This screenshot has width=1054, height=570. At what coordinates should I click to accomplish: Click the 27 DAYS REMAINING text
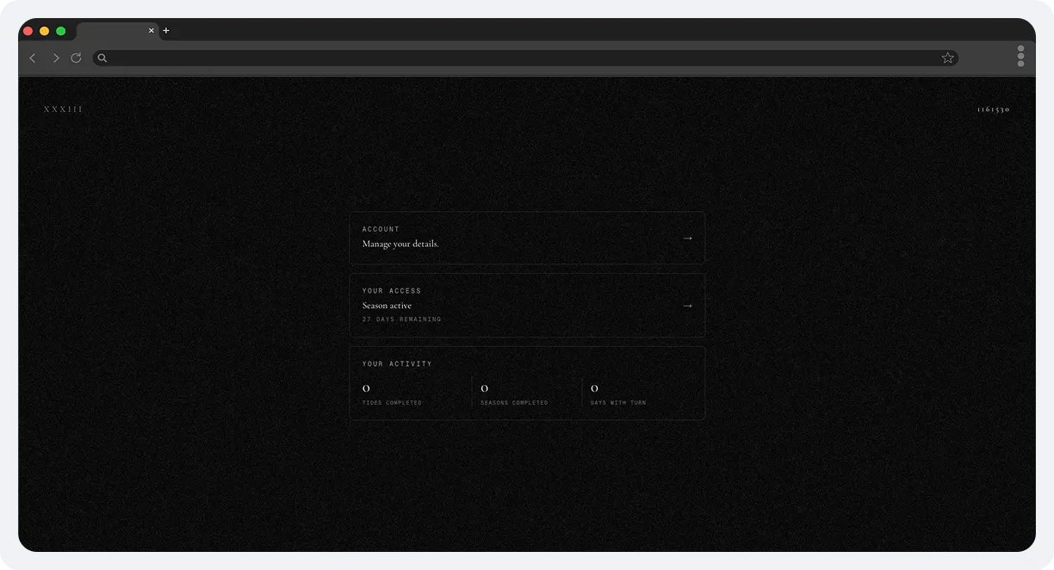(401, 319)
